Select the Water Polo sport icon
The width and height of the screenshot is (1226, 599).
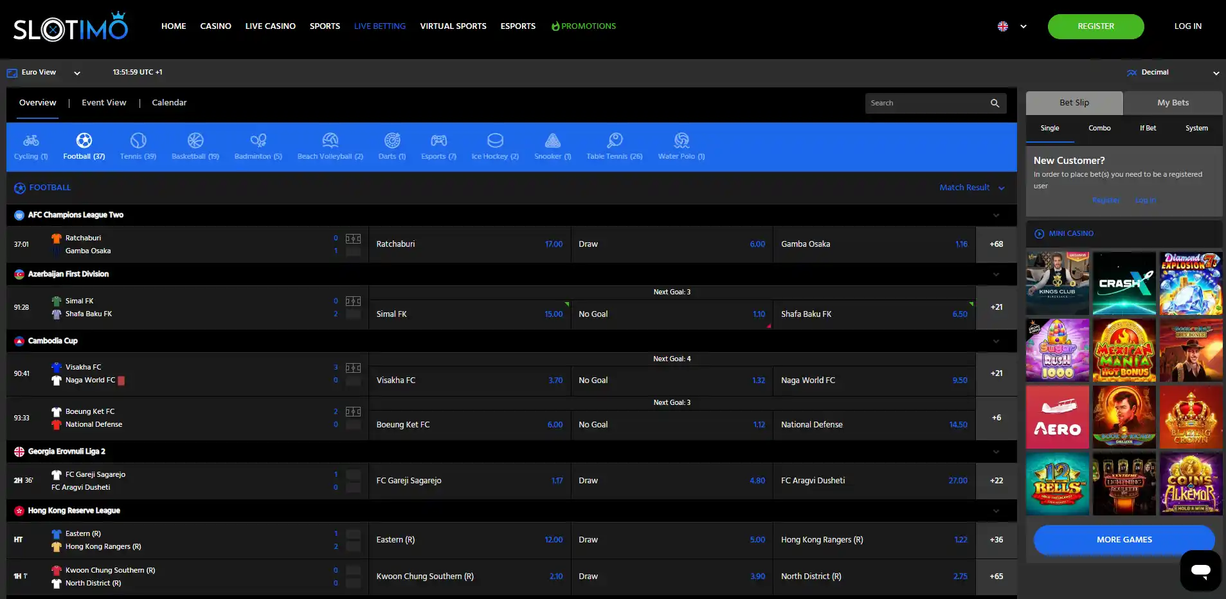point(681,140)
